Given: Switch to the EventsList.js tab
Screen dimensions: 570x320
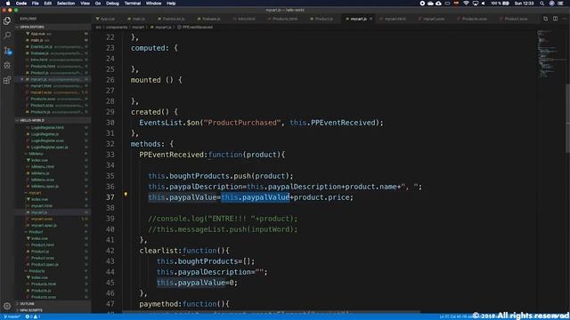Looking at the screenshot, I should (x=173, y=19).
